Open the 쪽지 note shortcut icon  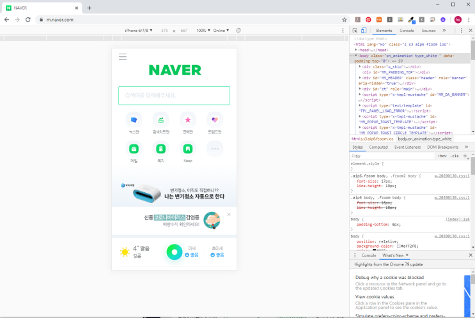click(x=161, y=149)
